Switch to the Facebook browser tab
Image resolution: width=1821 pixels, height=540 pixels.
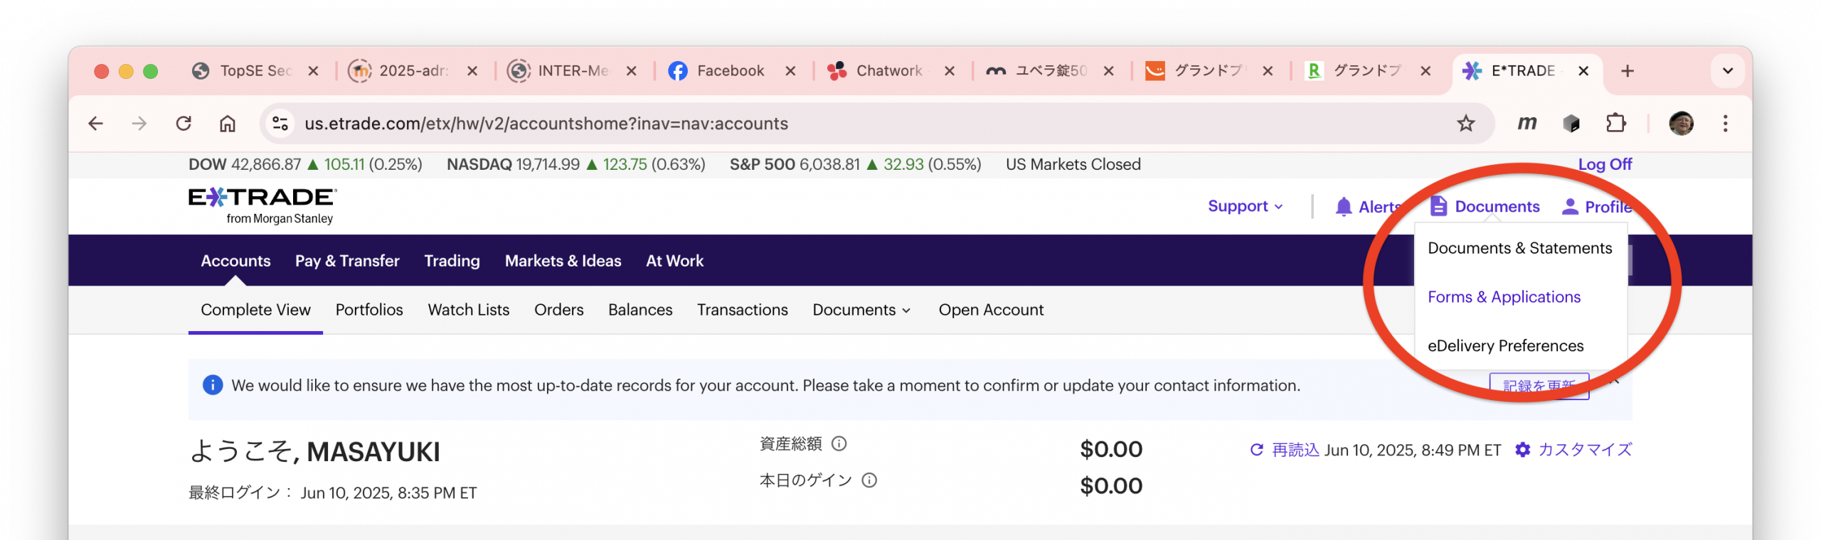[729, 71]
